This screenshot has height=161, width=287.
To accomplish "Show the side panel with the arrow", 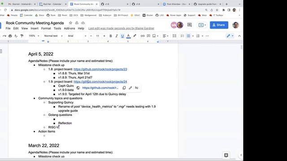I will (x=241, y=155).
